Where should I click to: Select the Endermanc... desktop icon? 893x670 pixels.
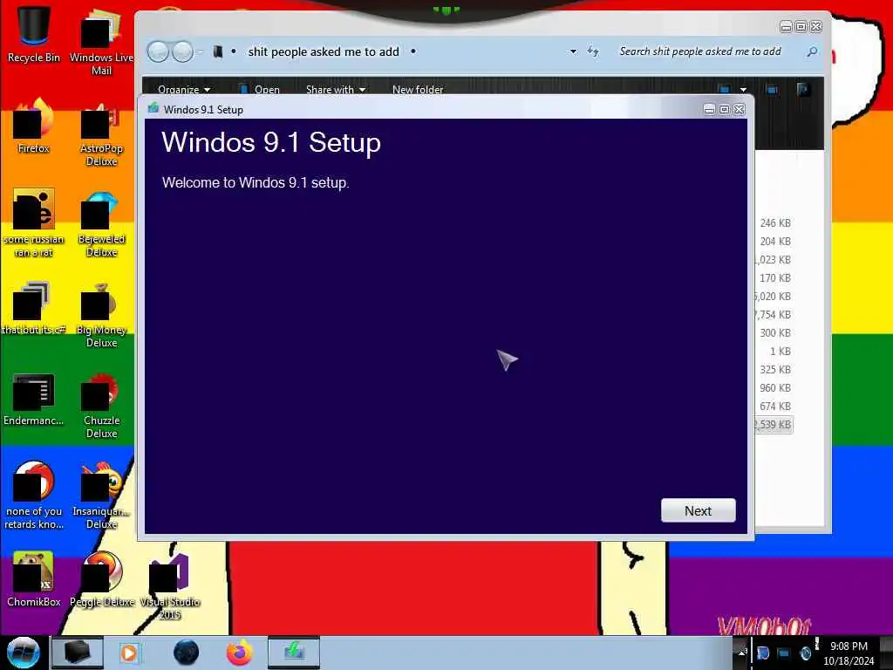click(34, 399)
